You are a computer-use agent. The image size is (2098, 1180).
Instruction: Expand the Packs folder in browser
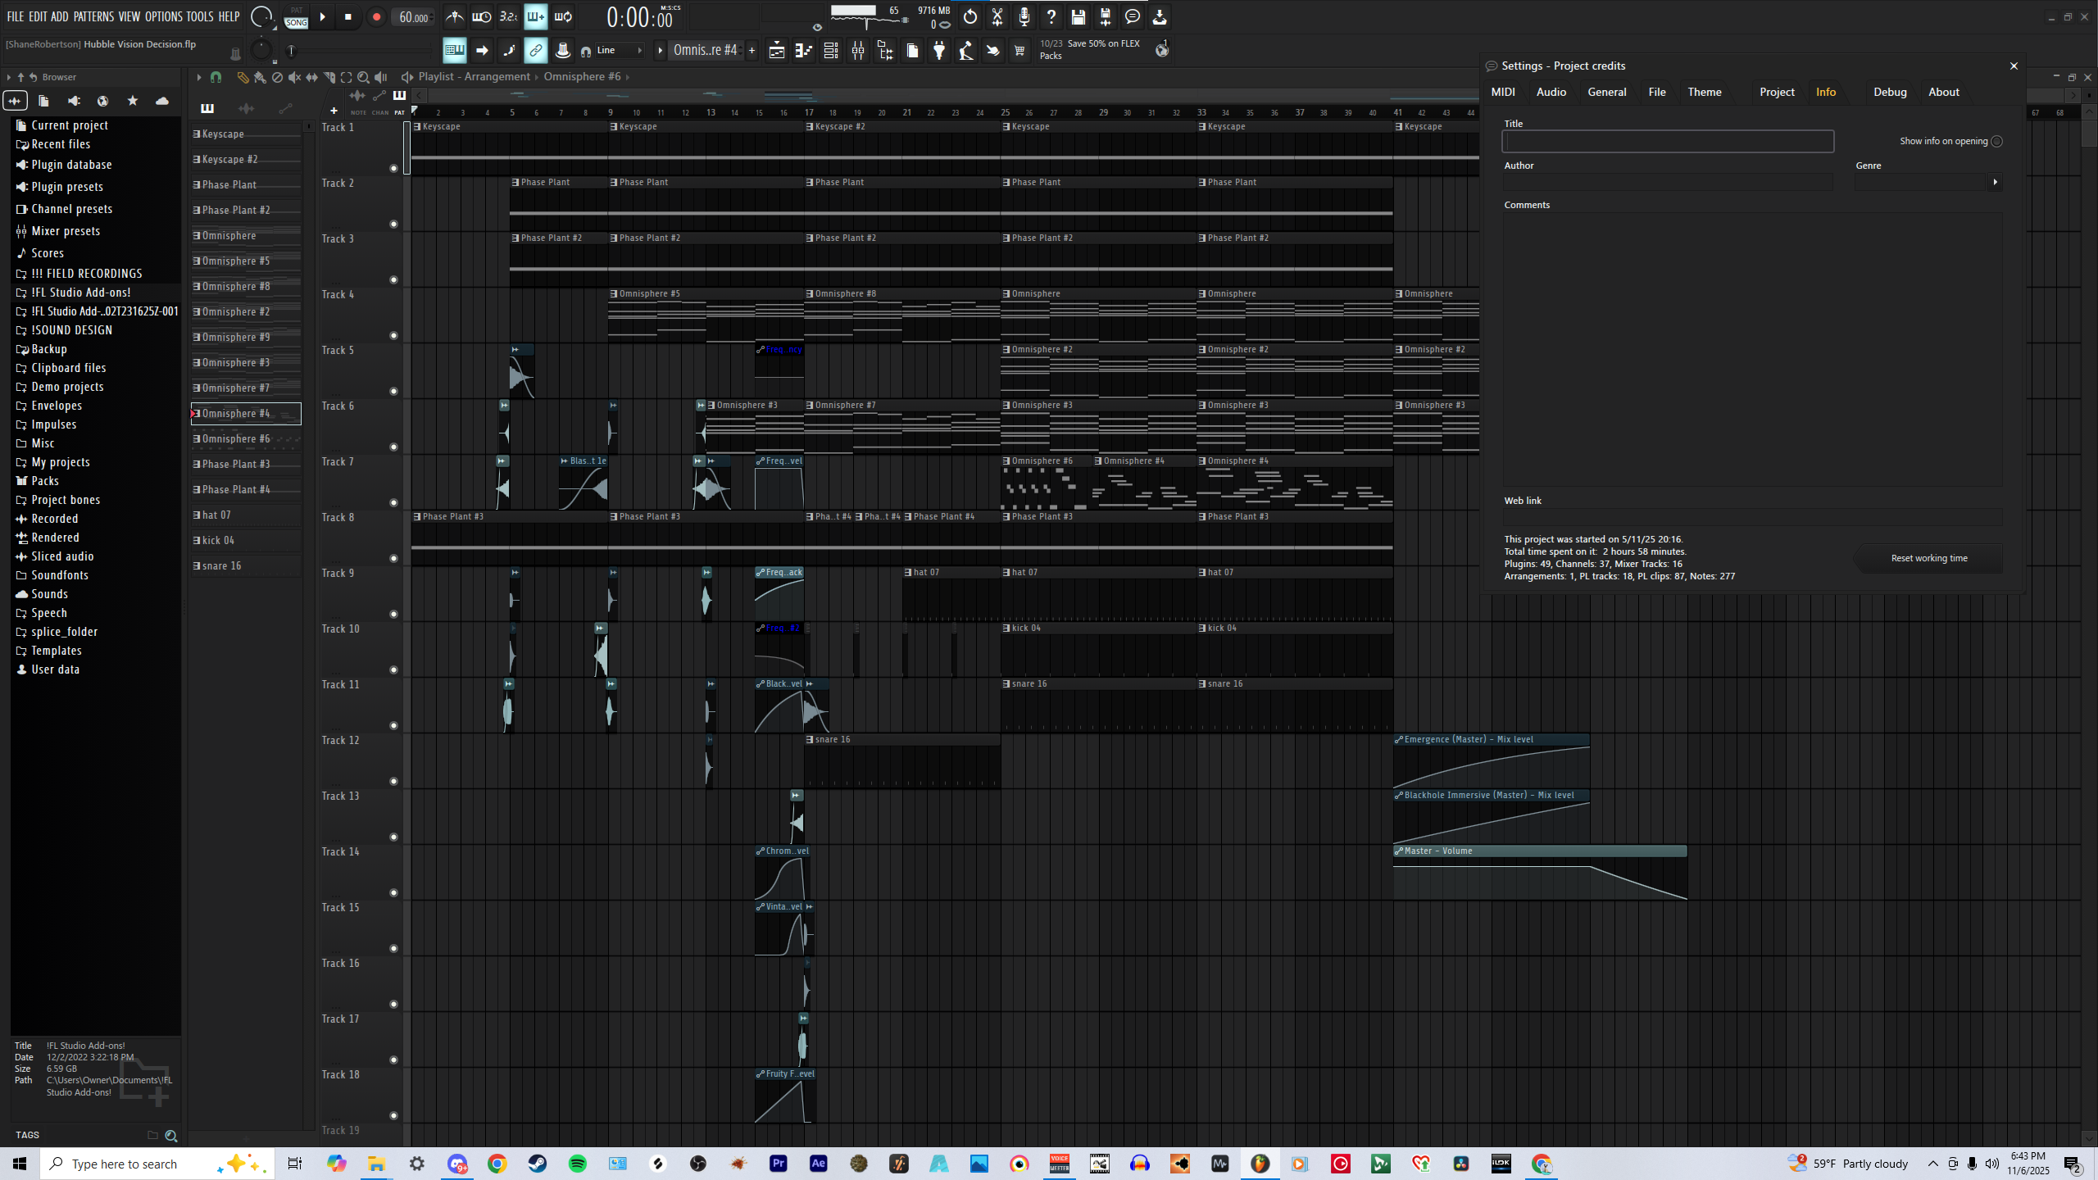coord(45,481)
